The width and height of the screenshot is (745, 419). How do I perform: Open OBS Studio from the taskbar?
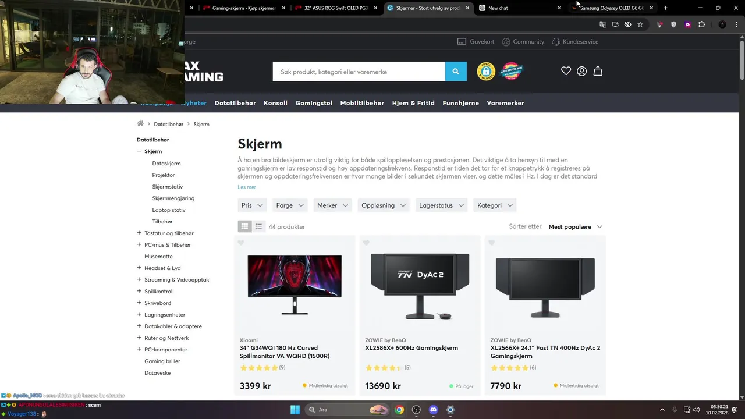click(416, 410)
